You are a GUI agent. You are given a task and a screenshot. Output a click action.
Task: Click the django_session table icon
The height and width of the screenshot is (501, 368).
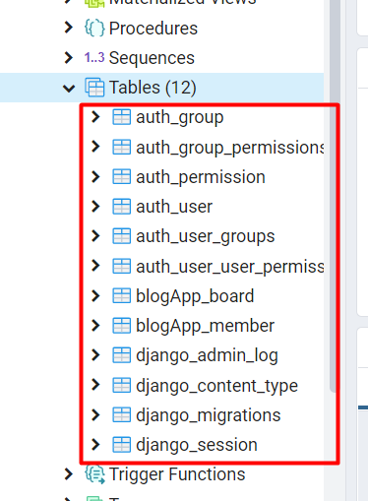(121, 445)
